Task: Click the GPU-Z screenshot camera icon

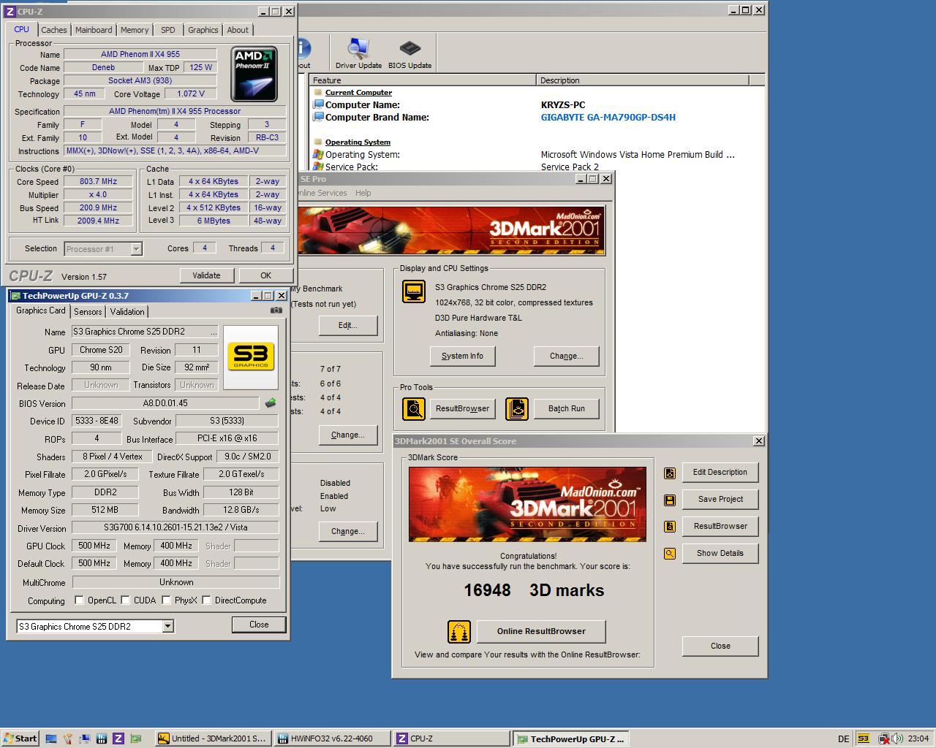Action: [x=276, y=310]
